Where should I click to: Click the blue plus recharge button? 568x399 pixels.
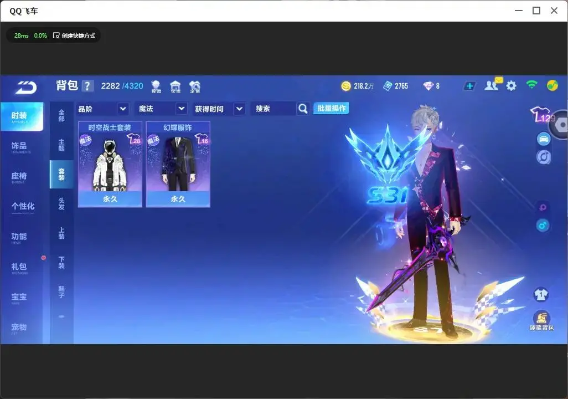click(x=469, y=86)
